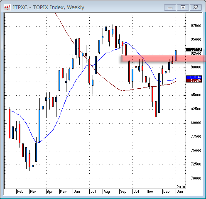Screen dimensions: 206x199
Task: Click the 75000 price axis label
Action: point(196,150)
